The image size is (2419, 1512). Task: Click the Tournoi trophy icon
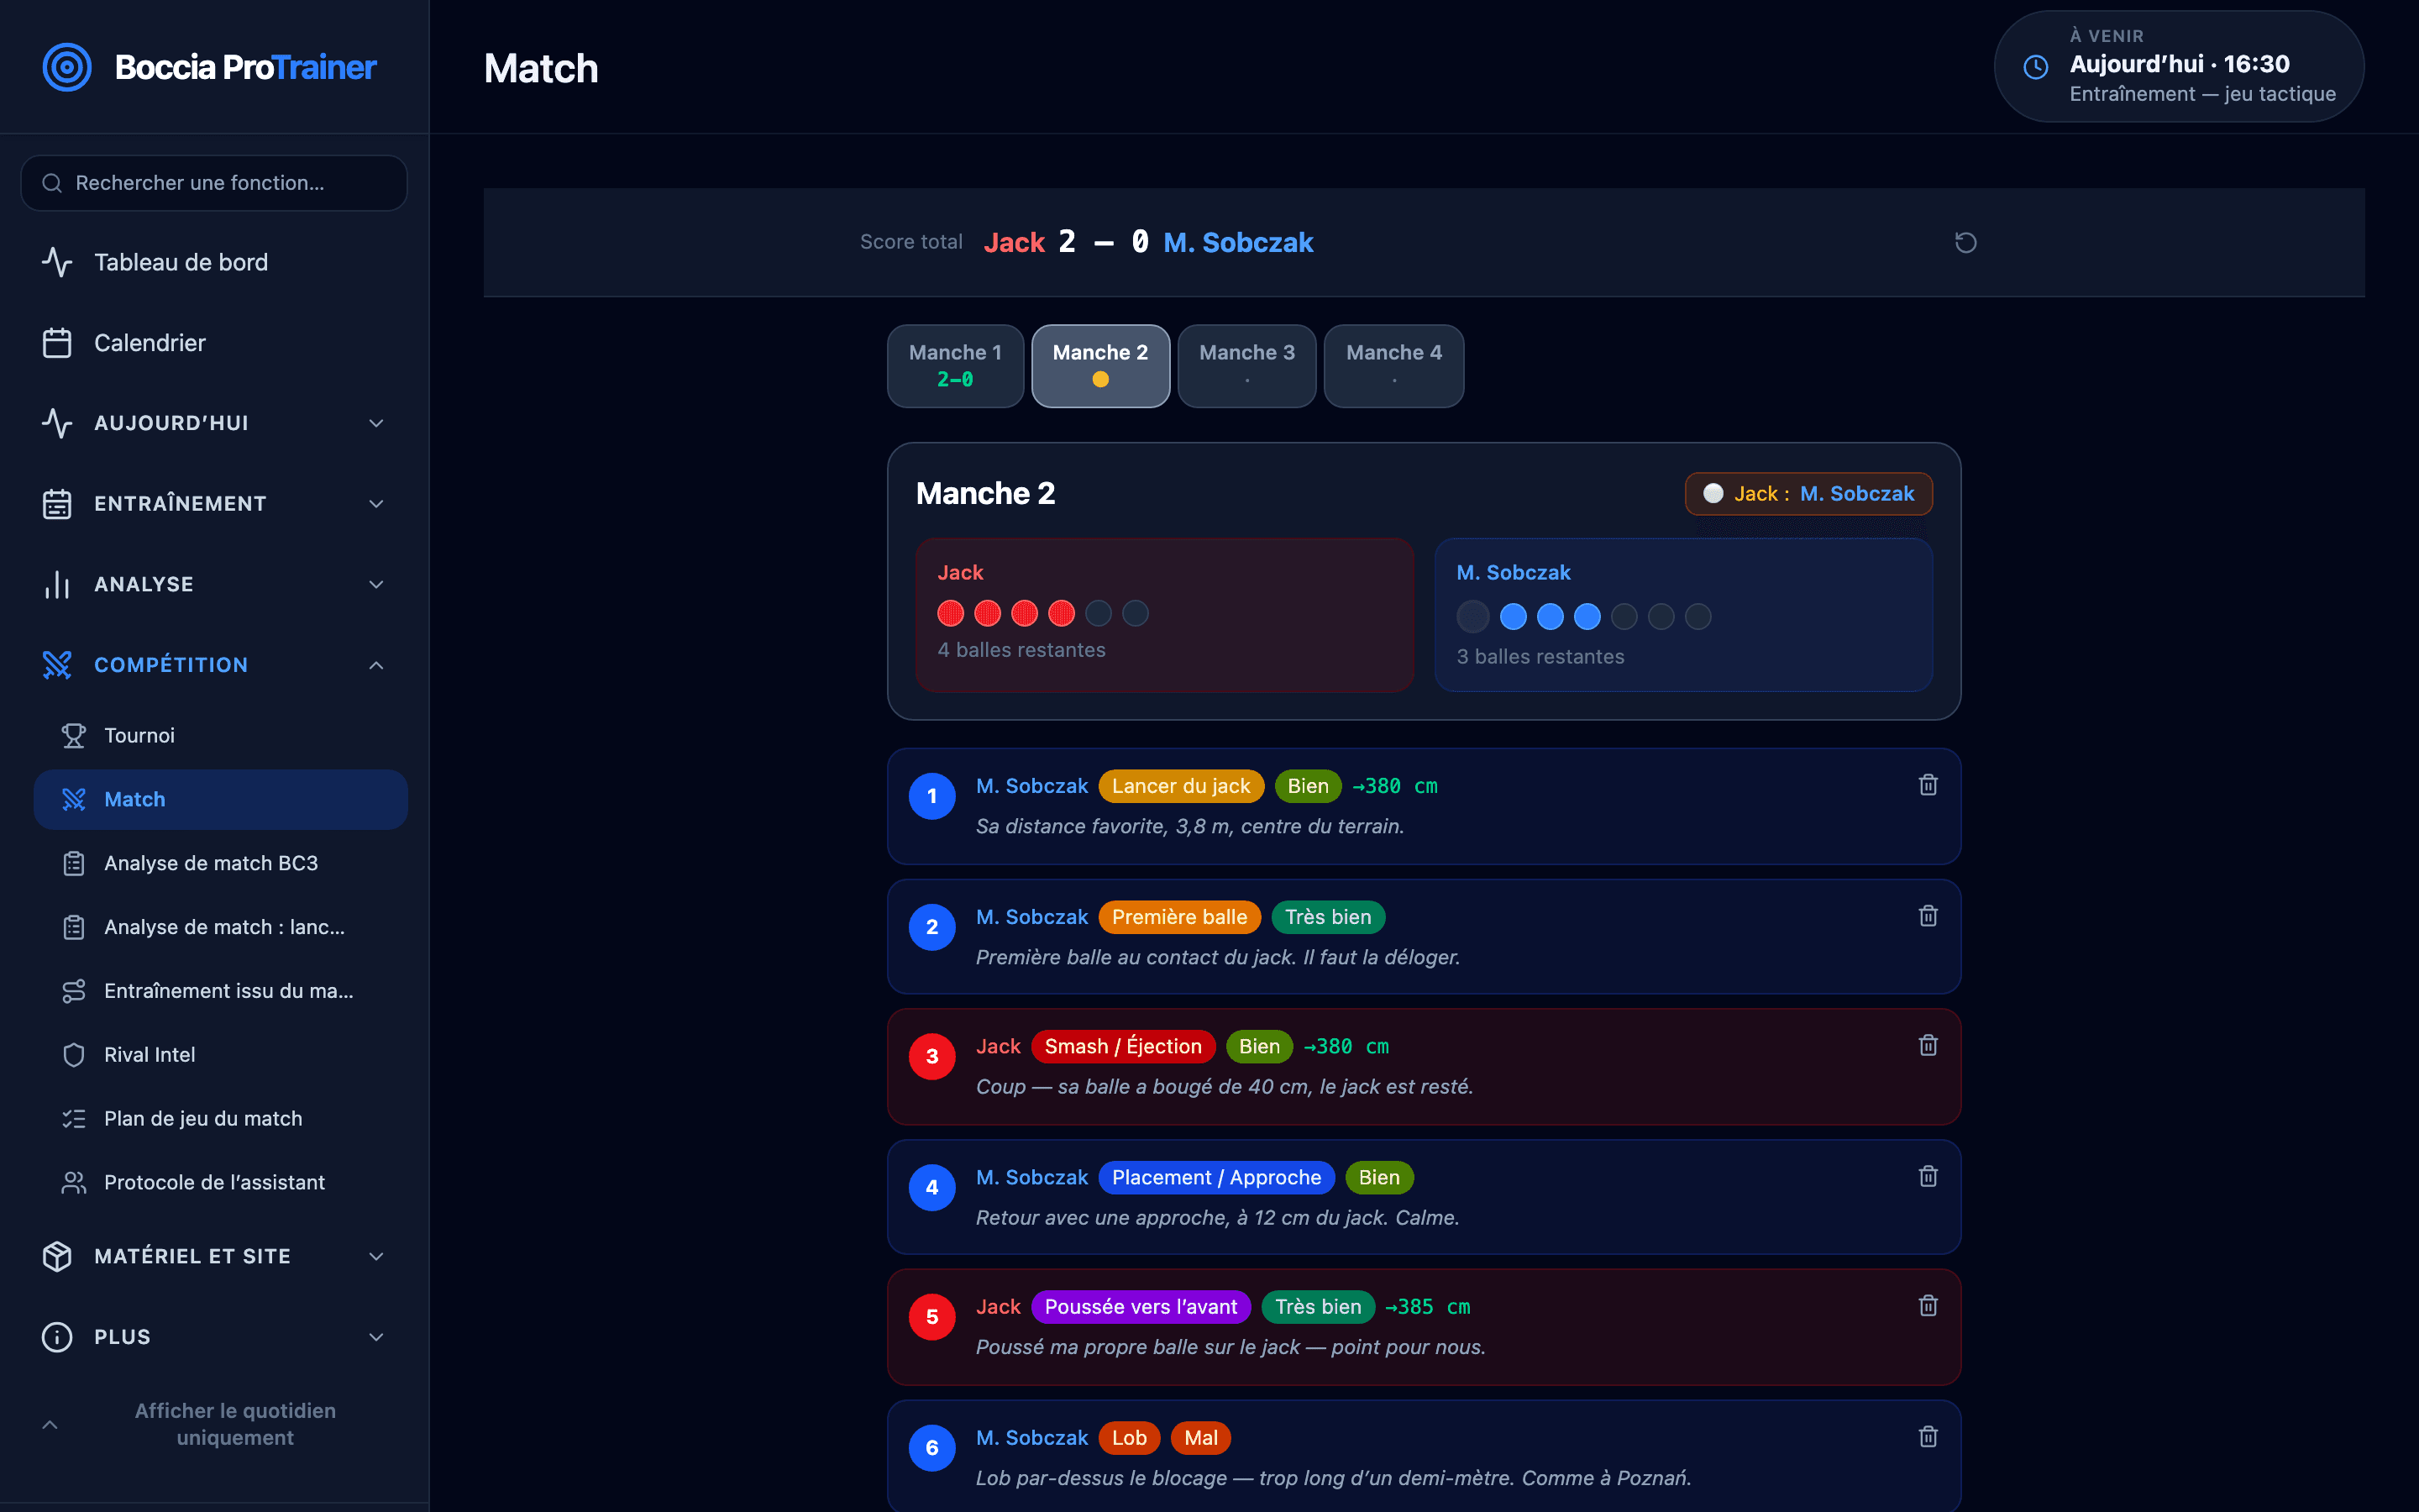click(x=74, y=735)
